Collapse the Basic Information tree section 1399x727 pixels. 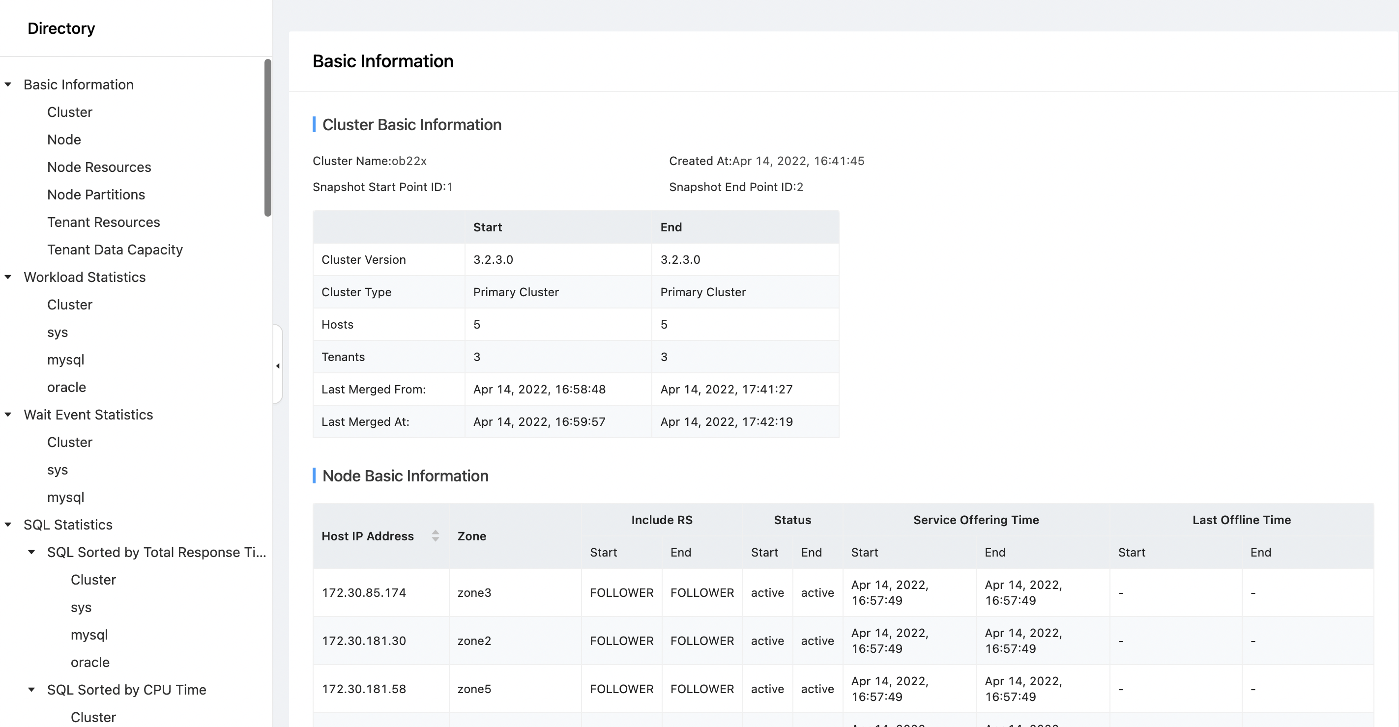pyautogui.click(x=7, y=84)
